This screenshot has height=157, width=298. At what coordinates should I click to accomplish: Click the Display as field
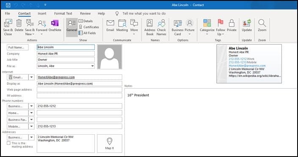(x=80, y=84)
